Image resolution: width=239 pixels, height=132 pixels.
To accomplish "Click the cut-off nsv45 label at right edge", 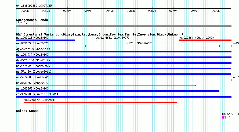I will (235, 43).
